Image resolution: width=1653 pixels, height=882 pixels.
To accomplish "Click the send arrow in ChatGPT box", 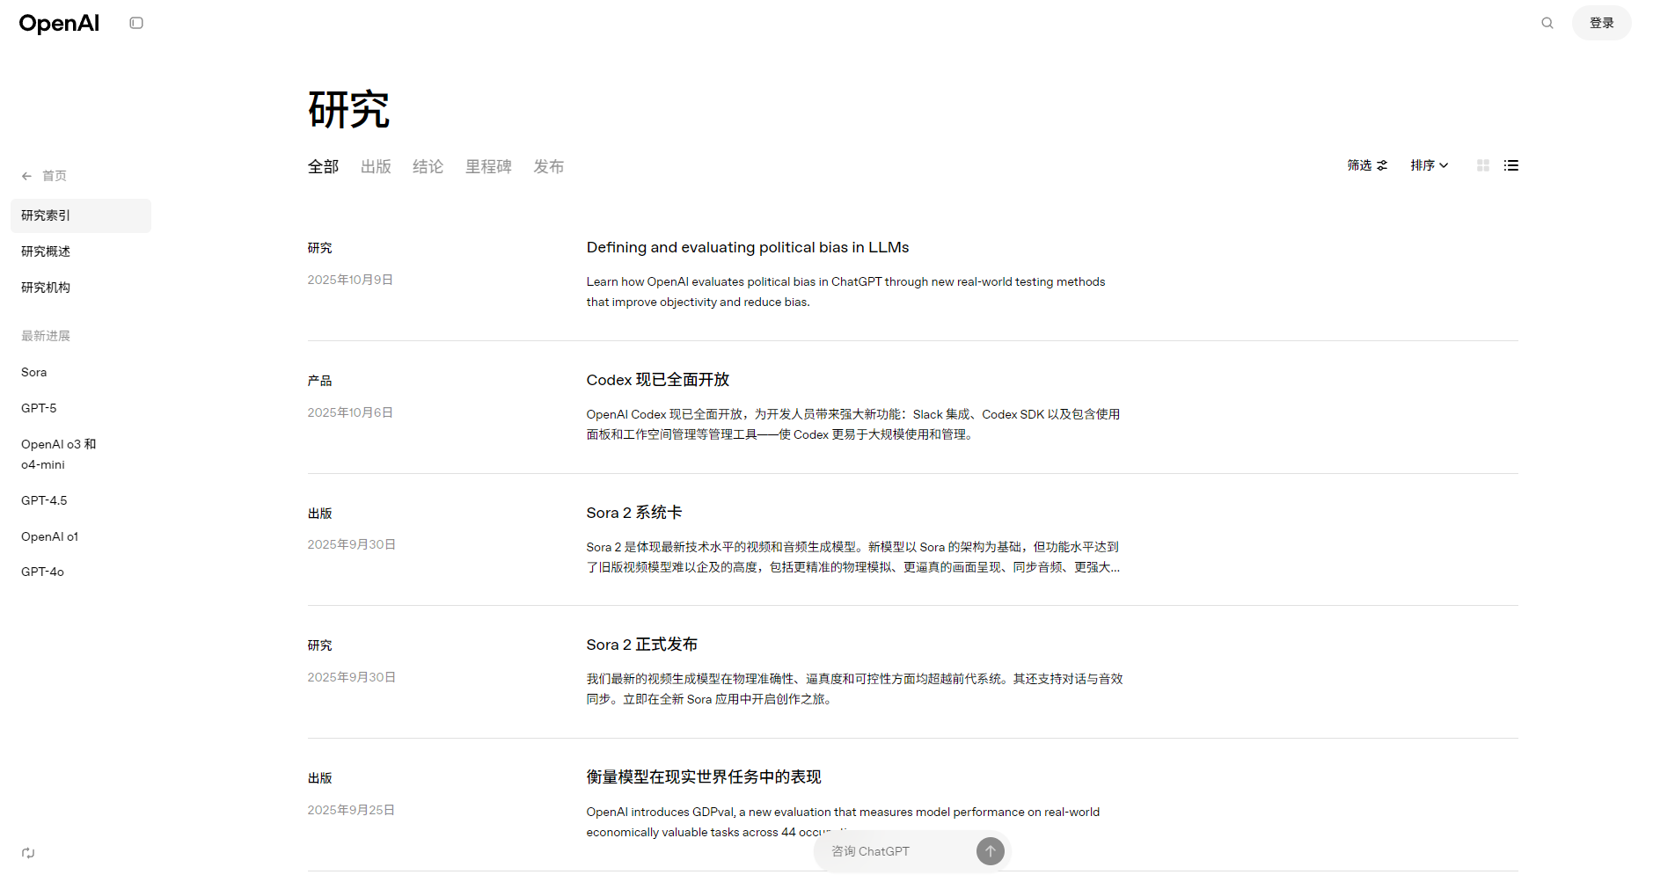I will (x=990, y=851).
